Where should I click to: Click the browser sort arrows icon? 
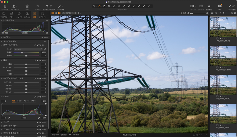click(216, 13)
